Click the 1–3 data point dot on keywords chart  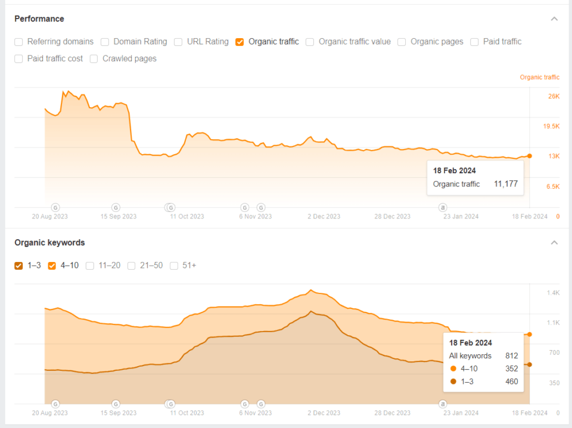coord(530,364)
